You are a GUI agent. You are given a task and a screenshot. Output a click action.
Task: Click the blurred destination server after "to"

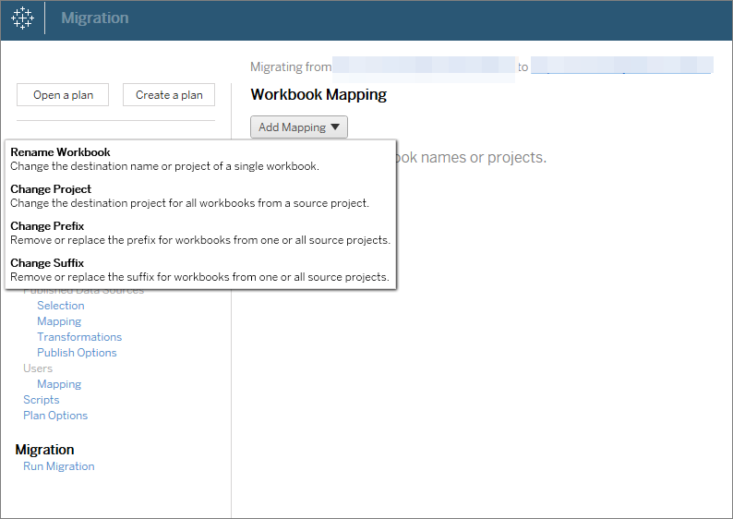621,66
